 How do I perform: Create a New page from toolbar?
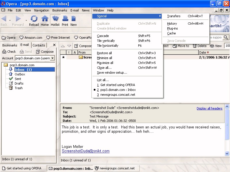click(74, 21)
